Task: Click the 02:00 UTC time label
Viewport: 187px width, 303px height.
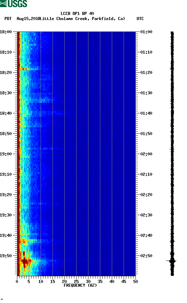Action: (x=146, y=154)
